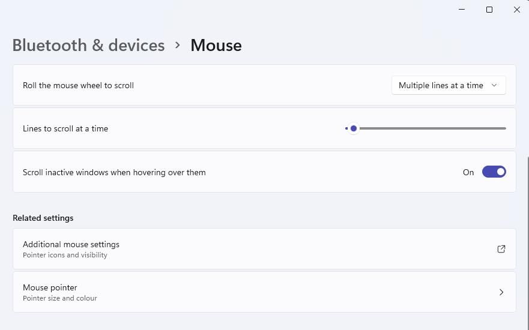Screen dimensions: 529x330
Task: Minimize the Settings window
Action: pyautogui.click(x=462, y=10)
